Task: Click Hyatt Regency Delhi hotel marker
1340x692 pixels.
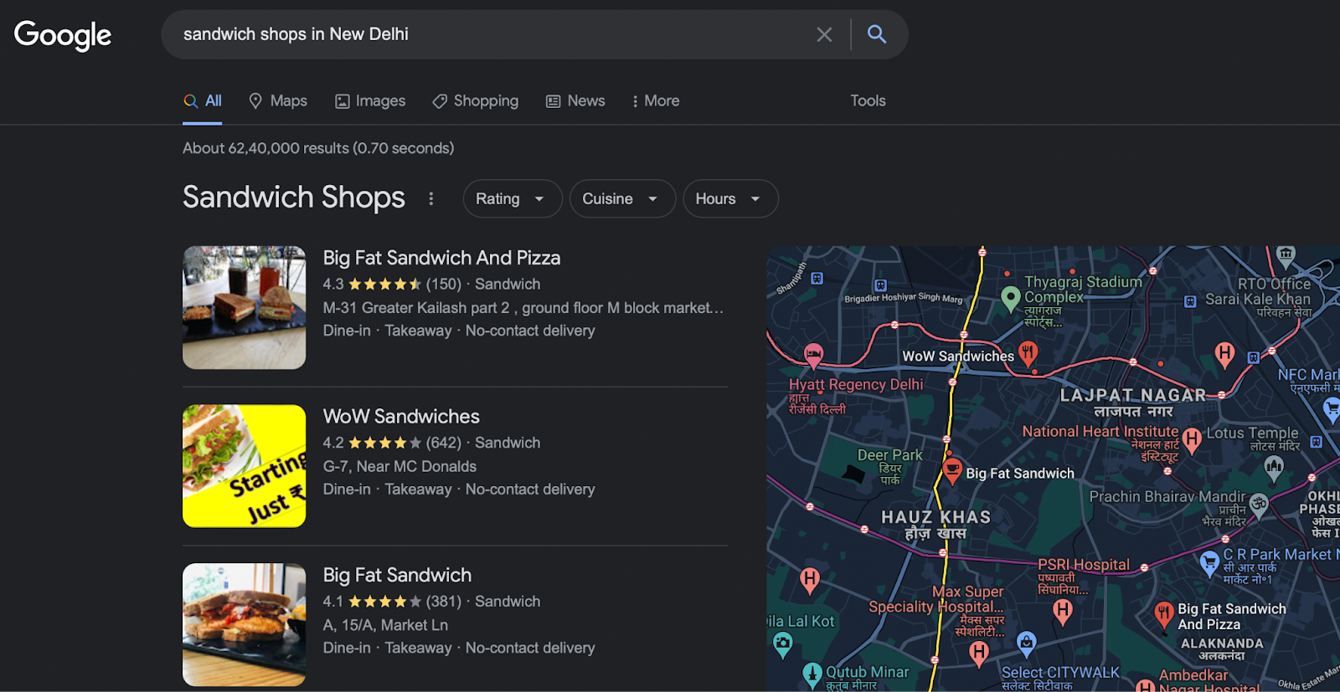Action: (x=813, y=355)
